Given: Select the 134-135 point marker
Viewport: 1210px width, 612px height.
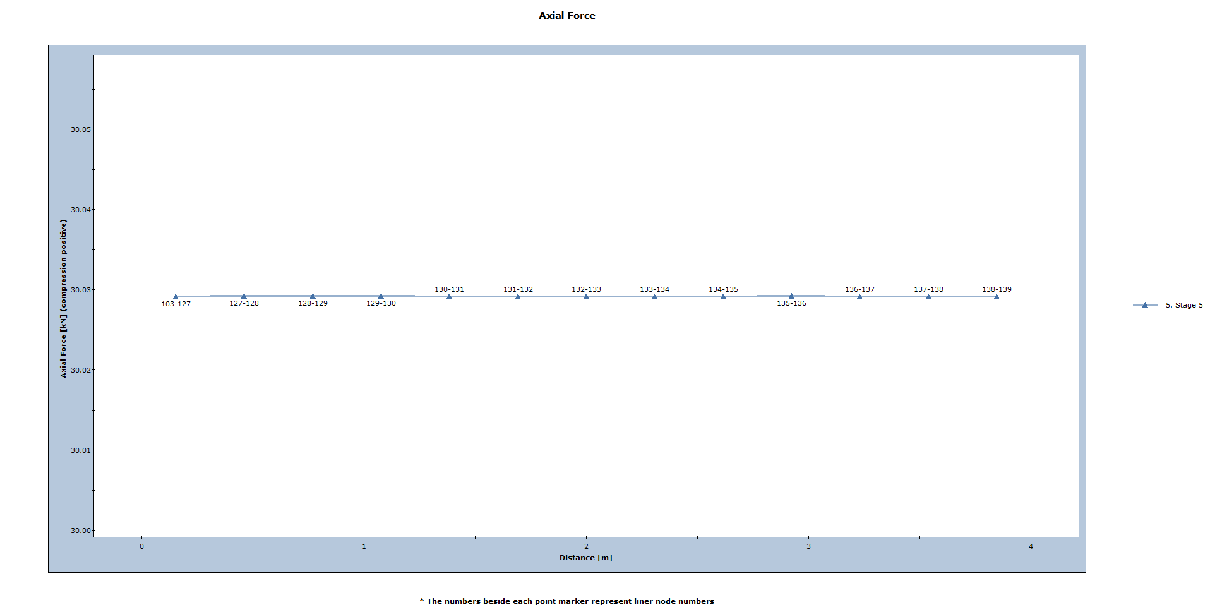Looking at the screenshot, I should pyautogui.click(x=722, y=296).
